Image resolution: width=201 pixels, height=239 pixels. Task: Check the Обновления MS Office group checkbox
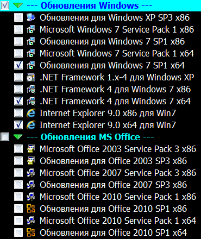[x=5, y=137]
